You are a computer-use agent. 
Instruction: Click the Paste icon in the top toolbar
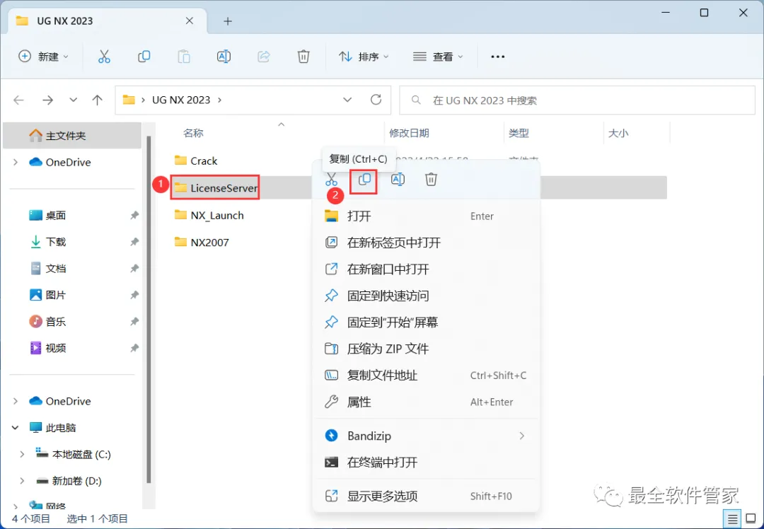point(184,57)
